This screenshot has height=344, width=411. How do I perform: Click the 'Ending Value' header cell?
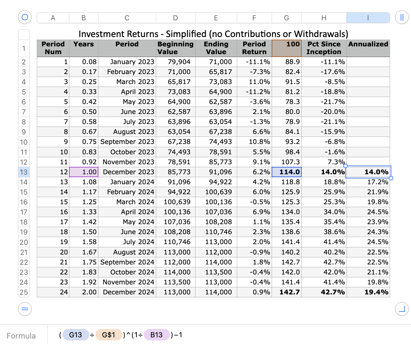pos(216,48)
